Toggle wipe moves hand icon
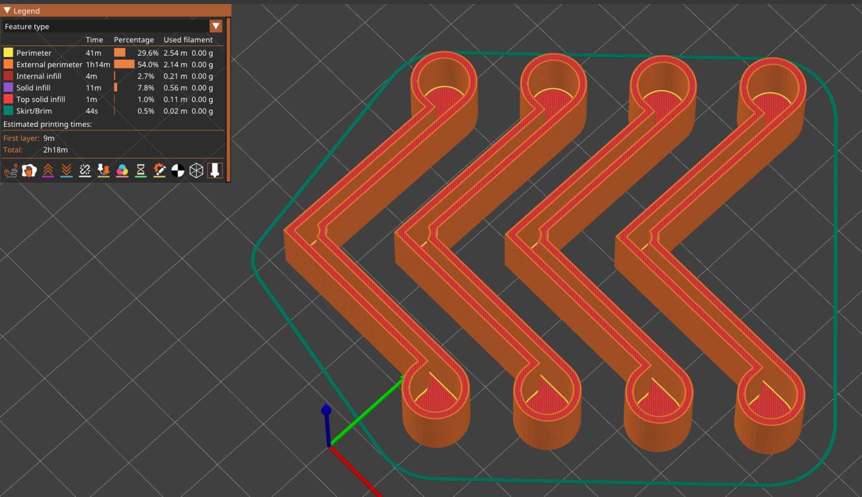The height and width of the screenshot is (497, 862). (29, 170)
